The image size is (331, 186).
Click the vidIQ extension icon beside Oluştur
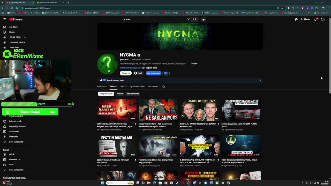tap(296, 19)
